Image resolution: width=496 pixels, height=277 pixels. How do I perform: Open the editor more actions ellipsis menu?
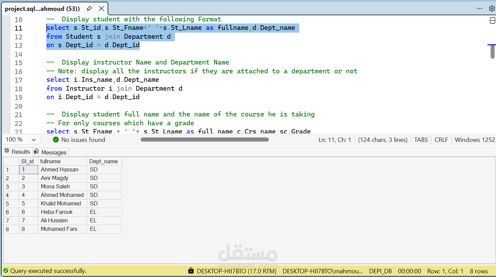(480, 8)
